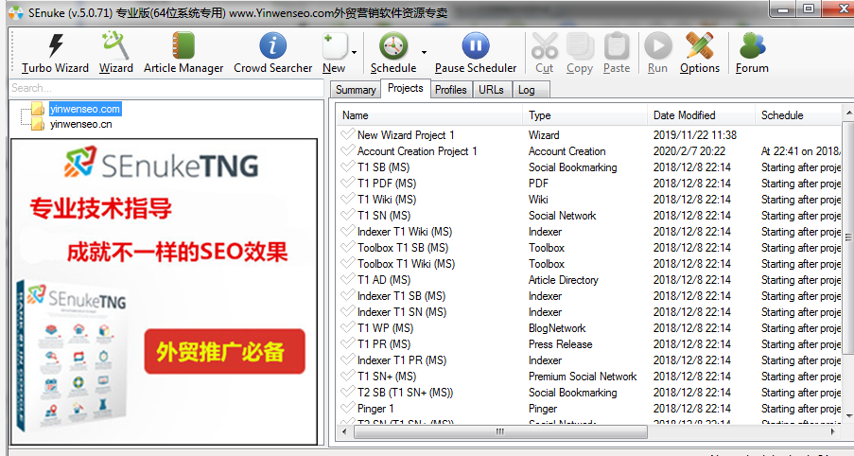Screen dimensions: 854x456
Task: Toggle checkmark for Account Creation Project 1
Action: (347, 150)
